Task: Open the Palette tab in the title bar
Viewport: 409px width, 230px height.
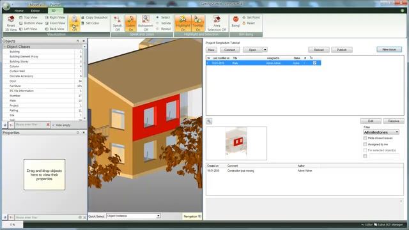Action: coord(55,4)
